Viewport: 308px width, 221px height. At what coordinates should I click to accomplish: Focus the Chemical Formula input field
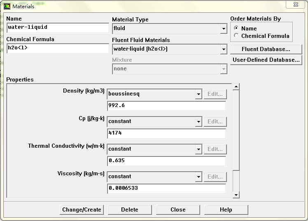coord(58,48)
